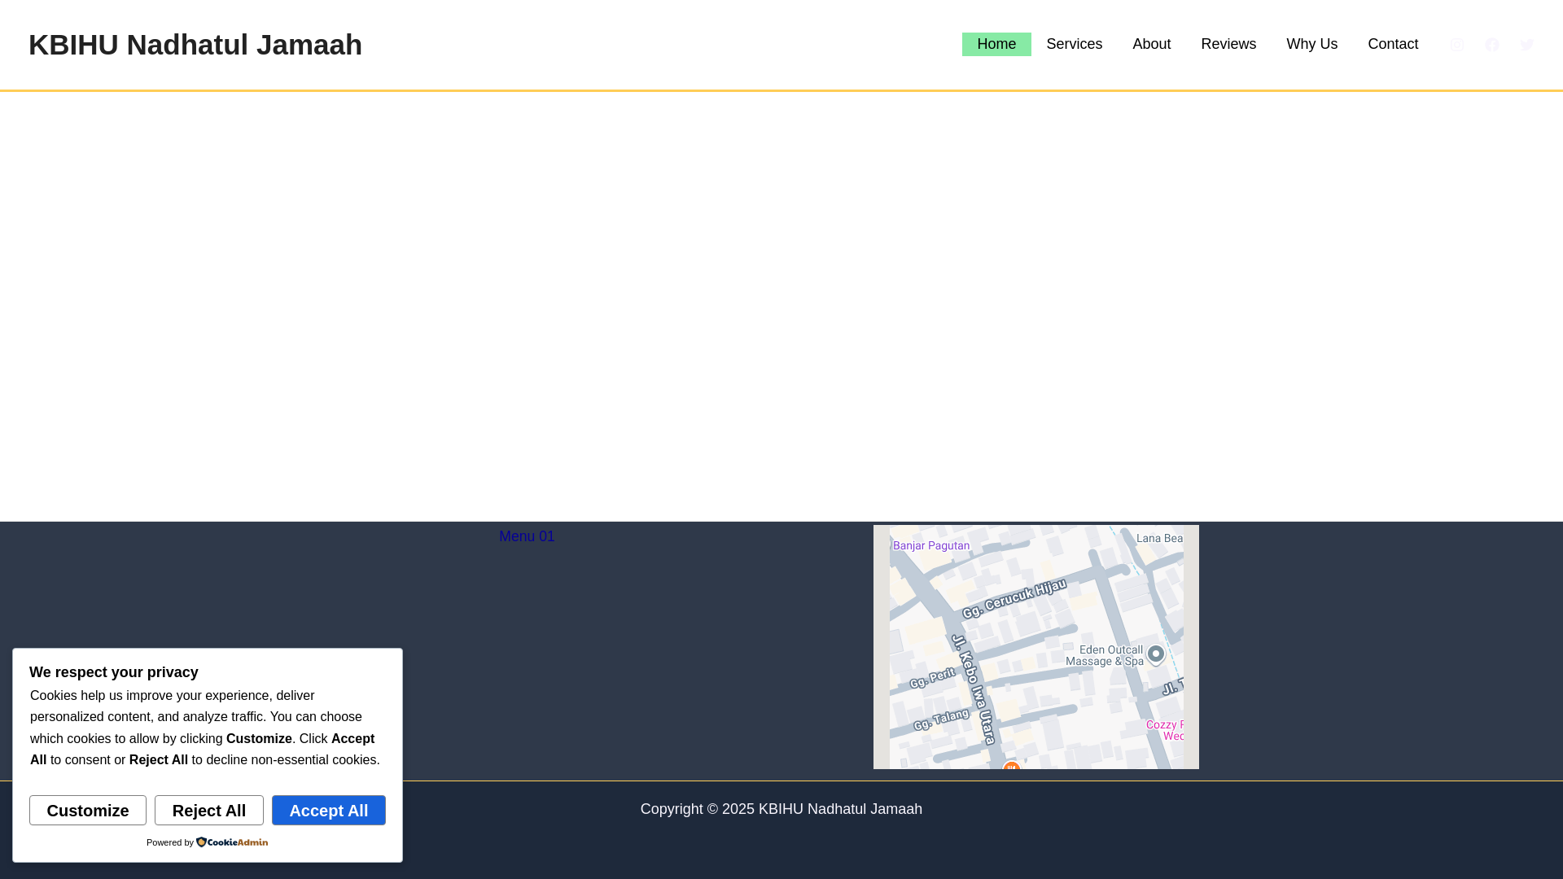The image size is (1563, 879).
Task: Click the Lana Bea map label
Action: 1159,538
